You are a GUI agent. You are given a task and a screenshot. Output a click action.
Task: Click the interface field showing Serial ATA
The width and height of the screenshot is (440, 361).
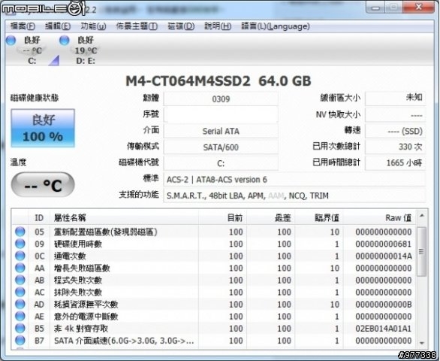click(x=221, y=131)
